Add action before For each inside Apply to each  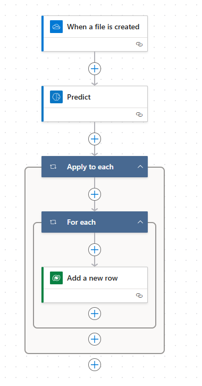95,194
